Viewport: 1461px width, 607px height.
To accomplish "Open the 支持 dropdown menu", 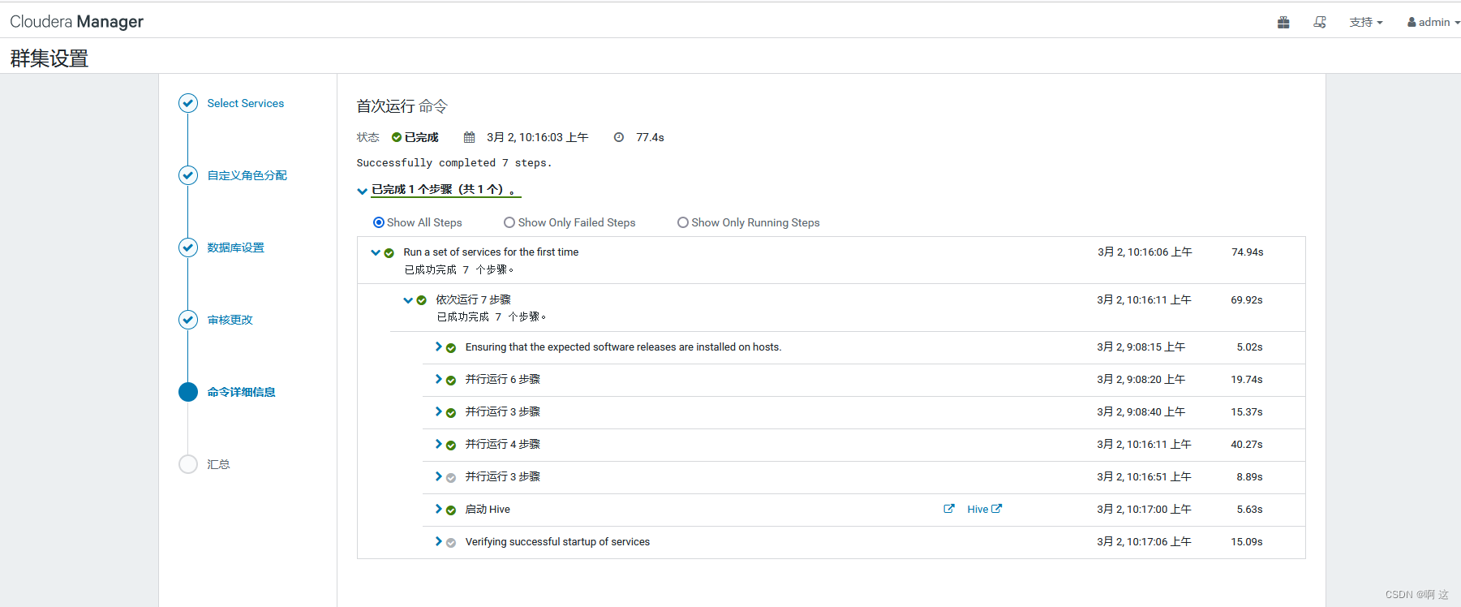I will 1365,23.
